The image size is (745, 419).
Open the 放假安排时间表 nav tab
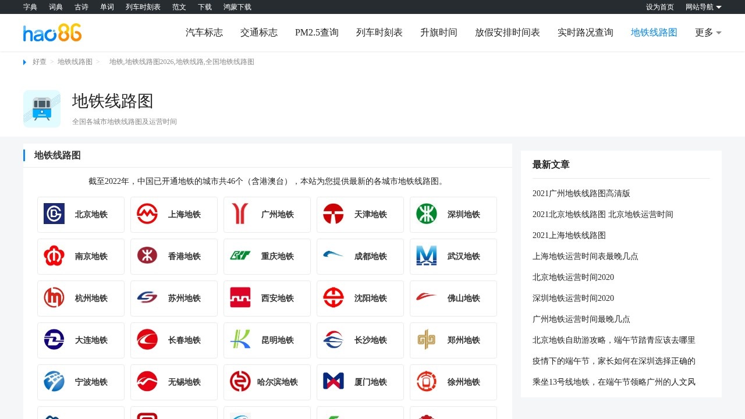(508, 33)
